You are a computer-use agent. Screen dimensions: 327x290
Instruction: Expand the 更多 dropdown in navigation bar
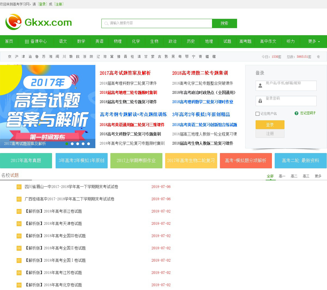click(314, 41)
